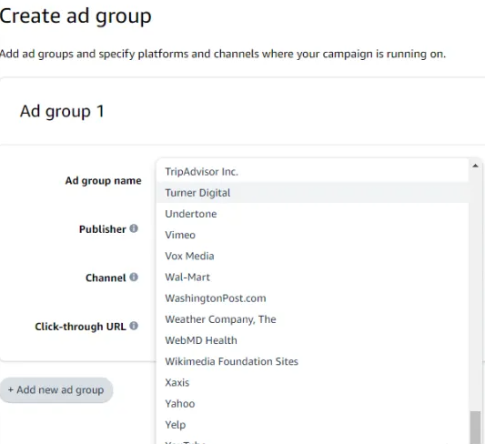485x444 pixels.
Task: Click the Click-through URL info icon
Action: (134, 326)
